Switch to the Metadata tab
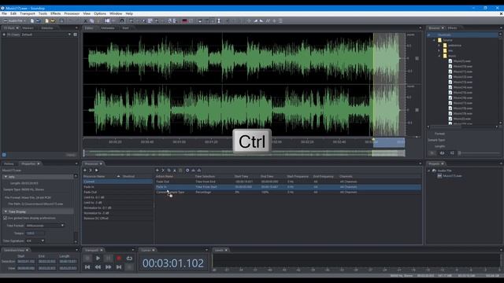Screen dimensions: 504x283 pyautogui.click(x=108, y=28)
